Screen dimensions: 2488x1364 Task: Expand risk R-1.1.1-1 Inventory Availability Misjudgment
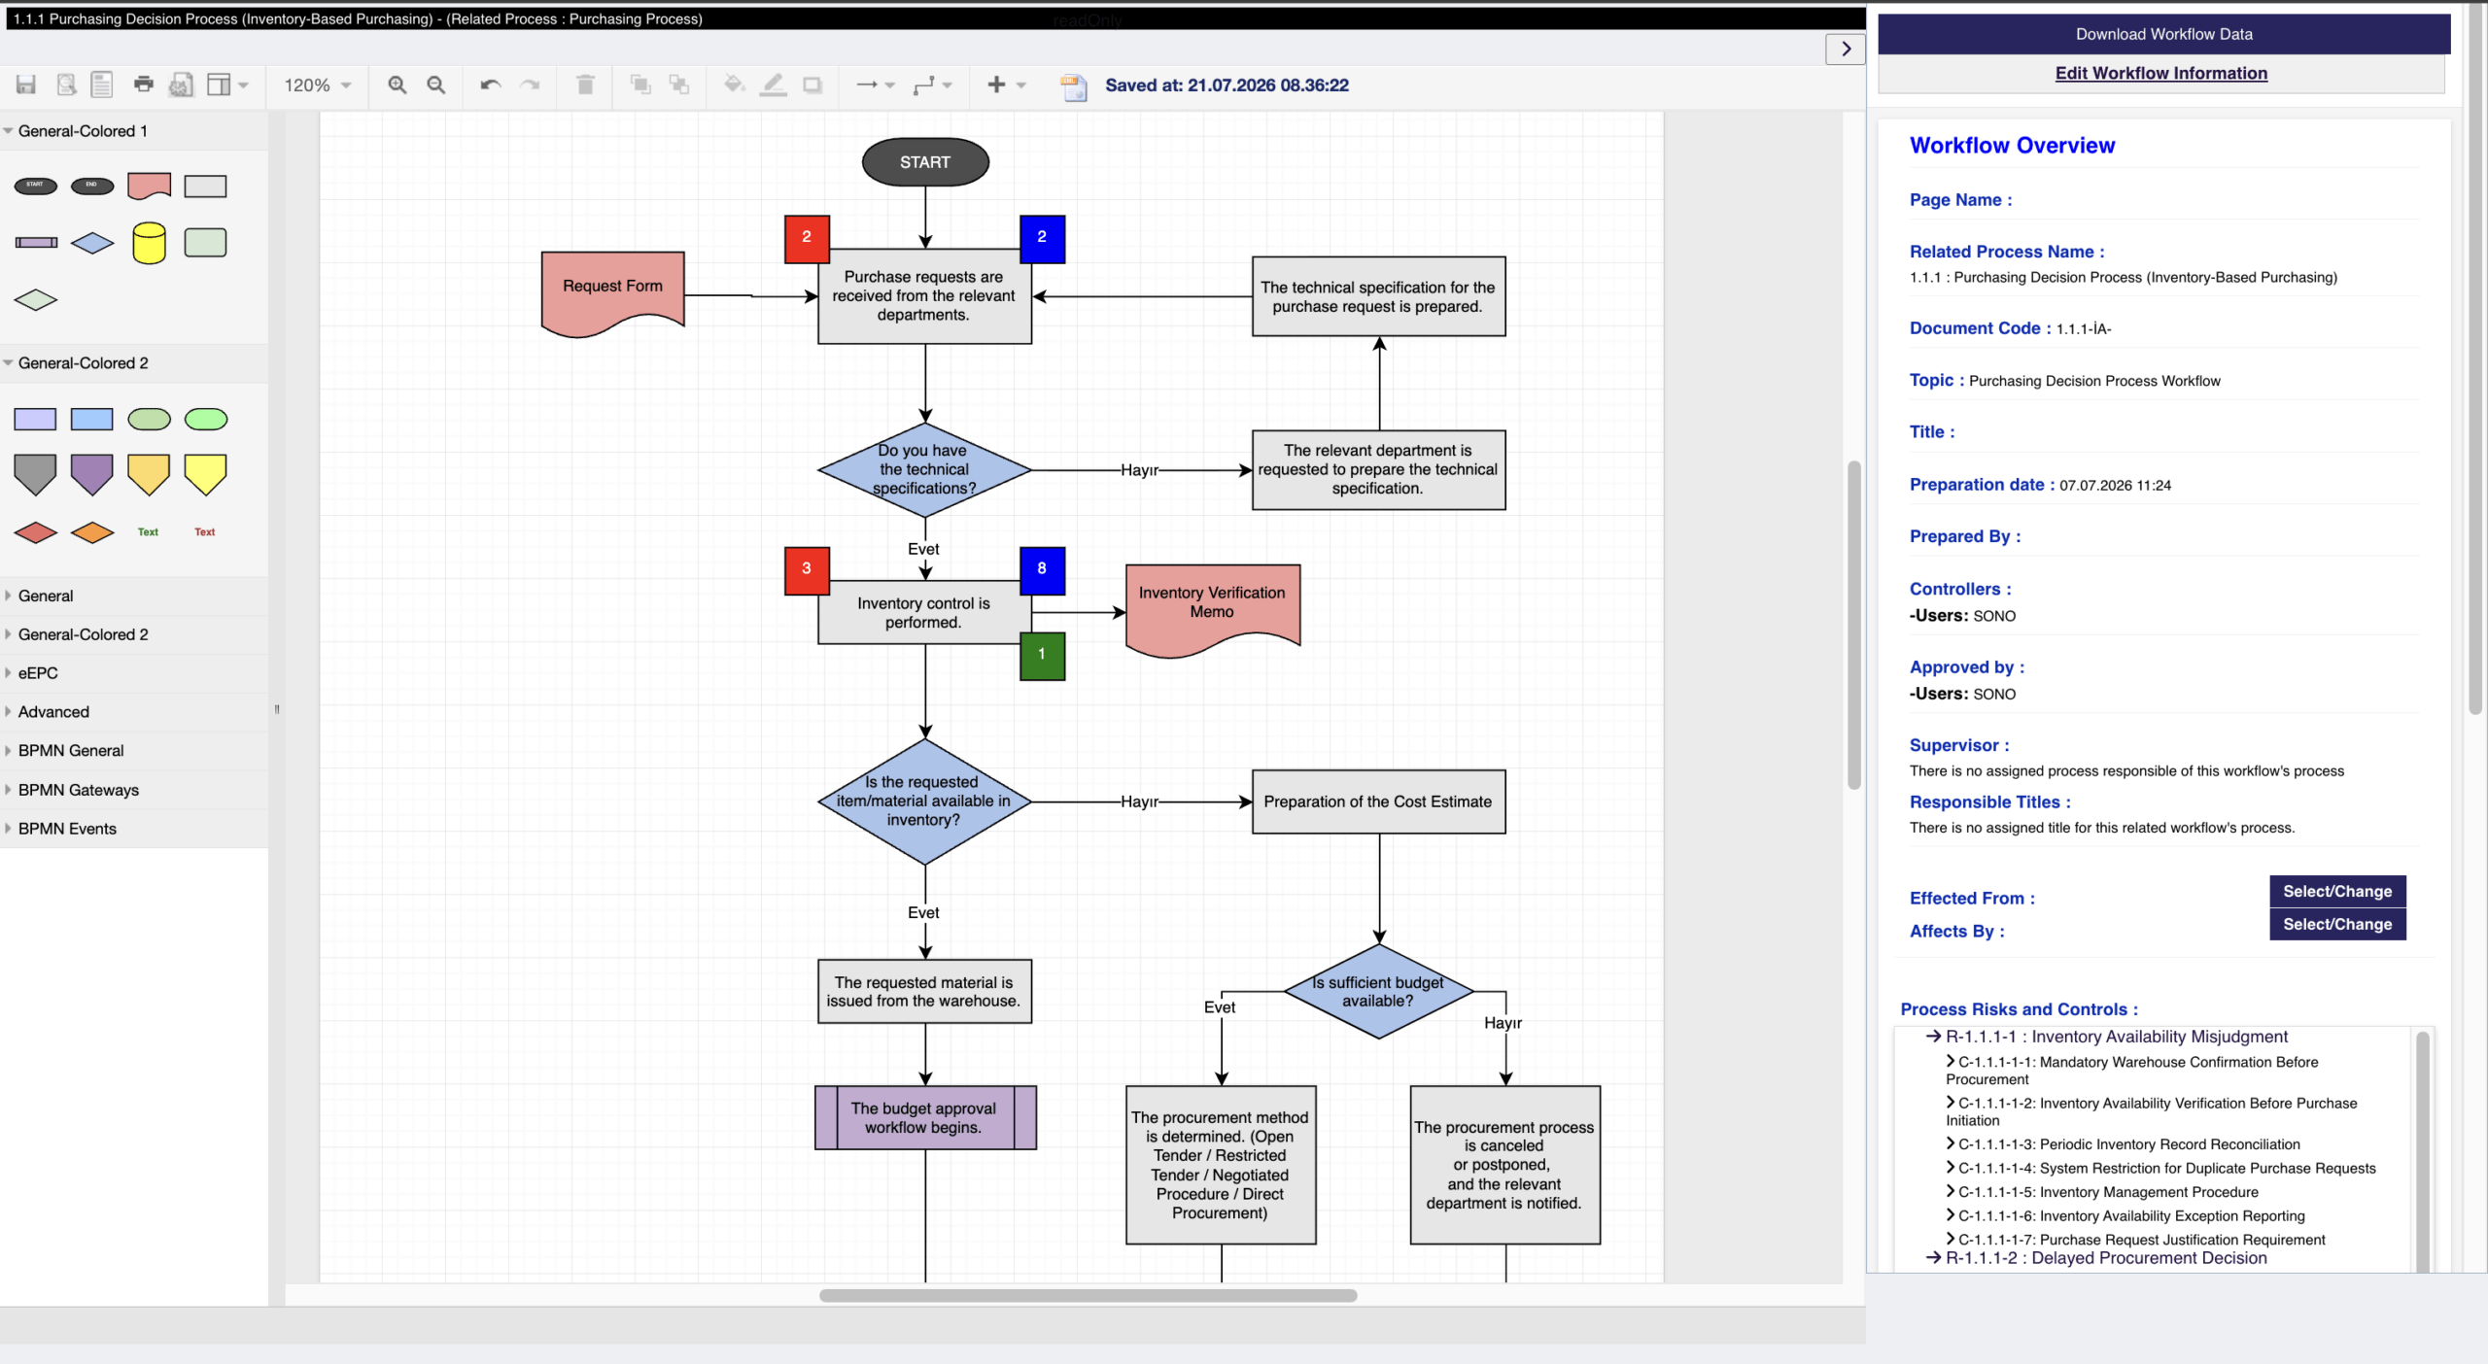[x=2106, y=1038]
